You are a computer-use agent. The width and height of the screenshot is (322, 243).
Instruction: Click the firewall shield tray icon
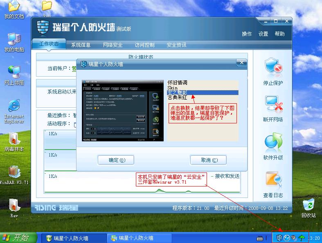(x=279, y=238)
